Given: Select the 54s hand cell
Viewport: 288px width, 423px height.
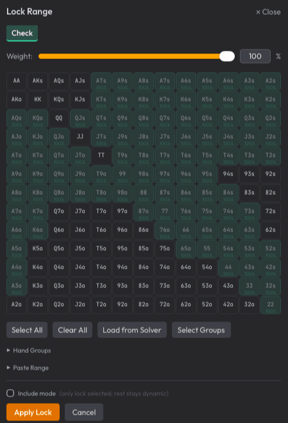Looking at the screenshot, I should click(228, 249).
